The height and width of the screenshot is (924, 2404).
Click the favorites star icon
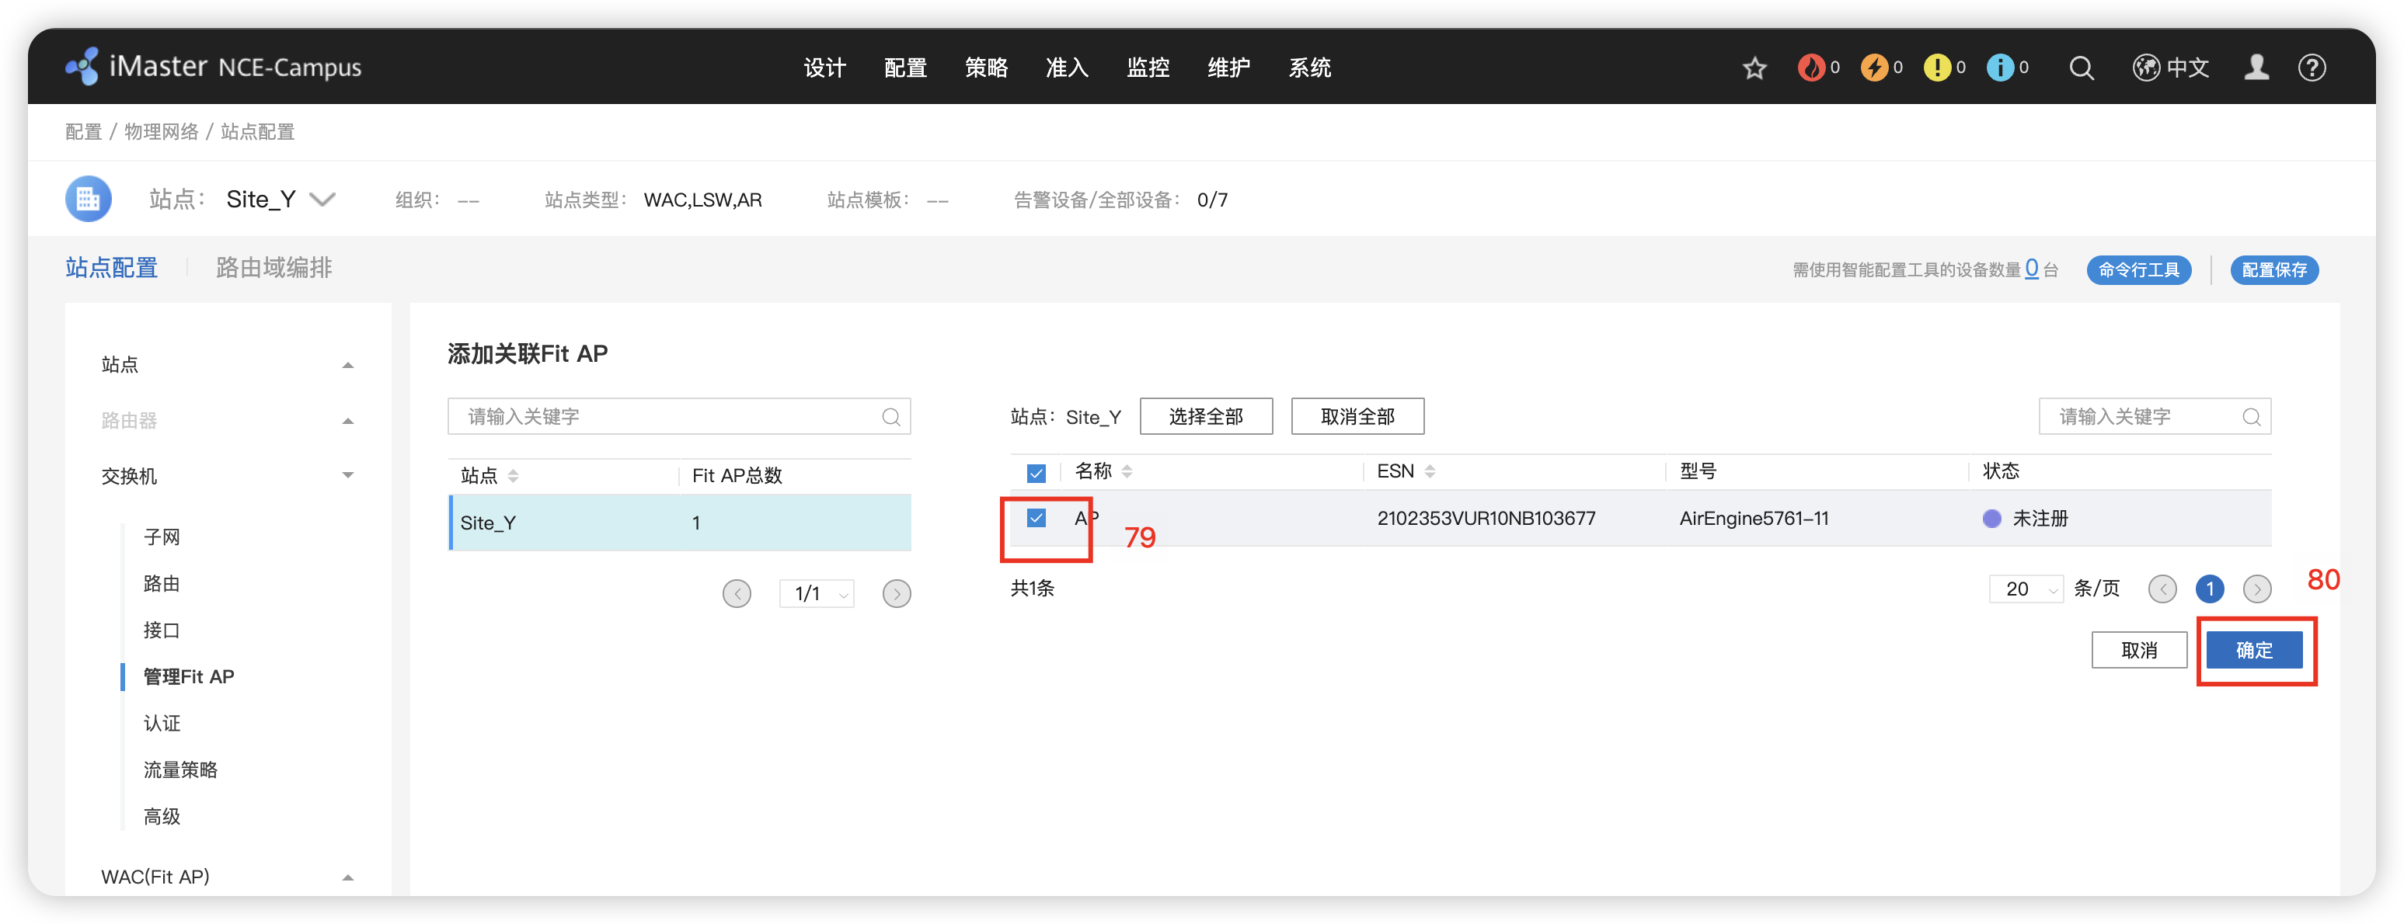(x=1754, y=68)
